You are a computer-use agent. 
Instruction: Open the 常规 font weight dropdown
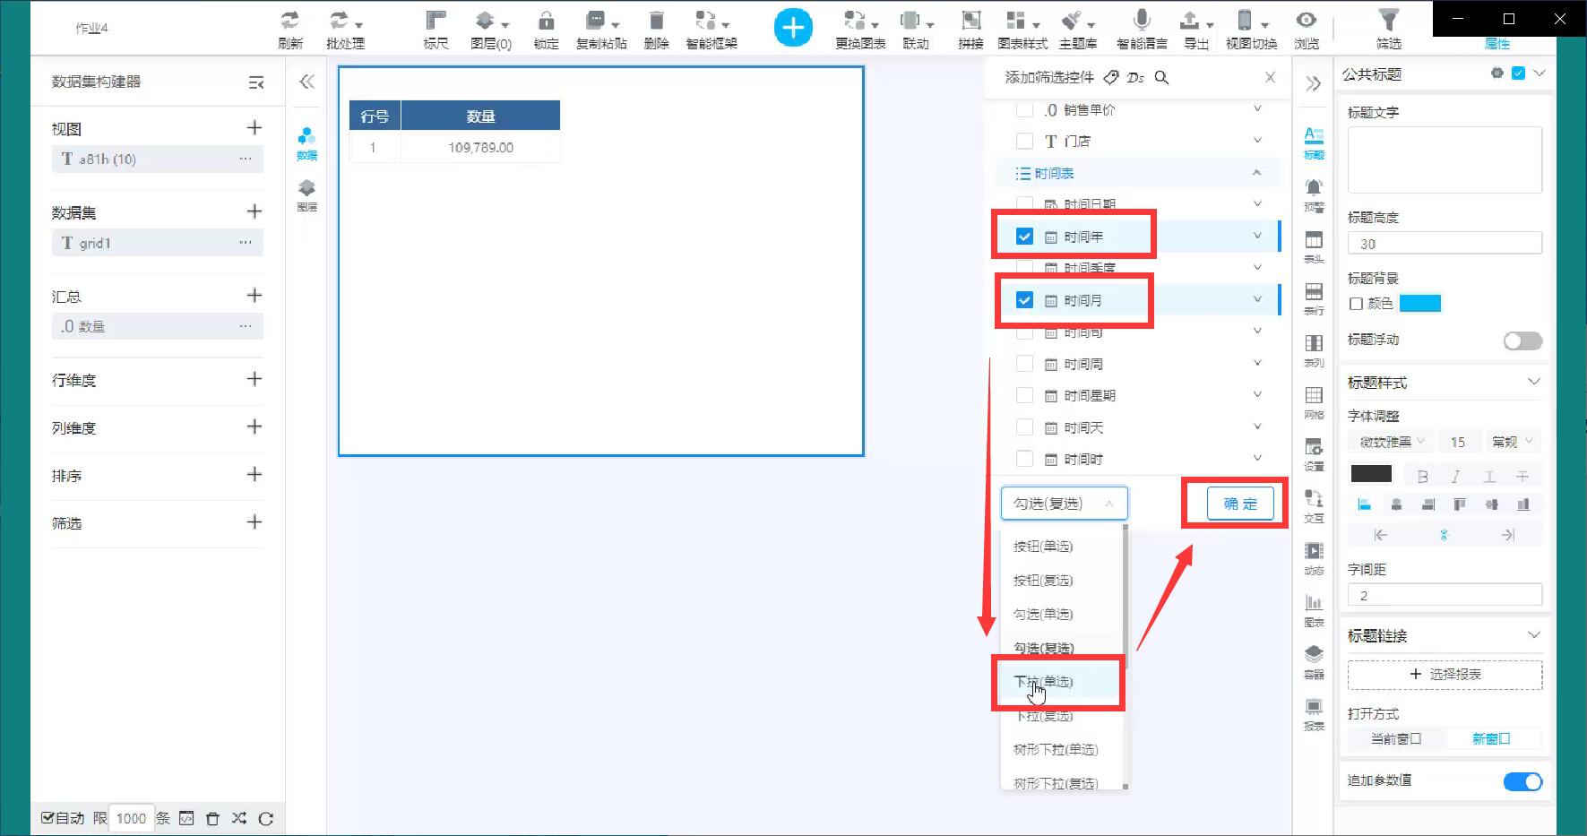click(x=1512, y=442)
